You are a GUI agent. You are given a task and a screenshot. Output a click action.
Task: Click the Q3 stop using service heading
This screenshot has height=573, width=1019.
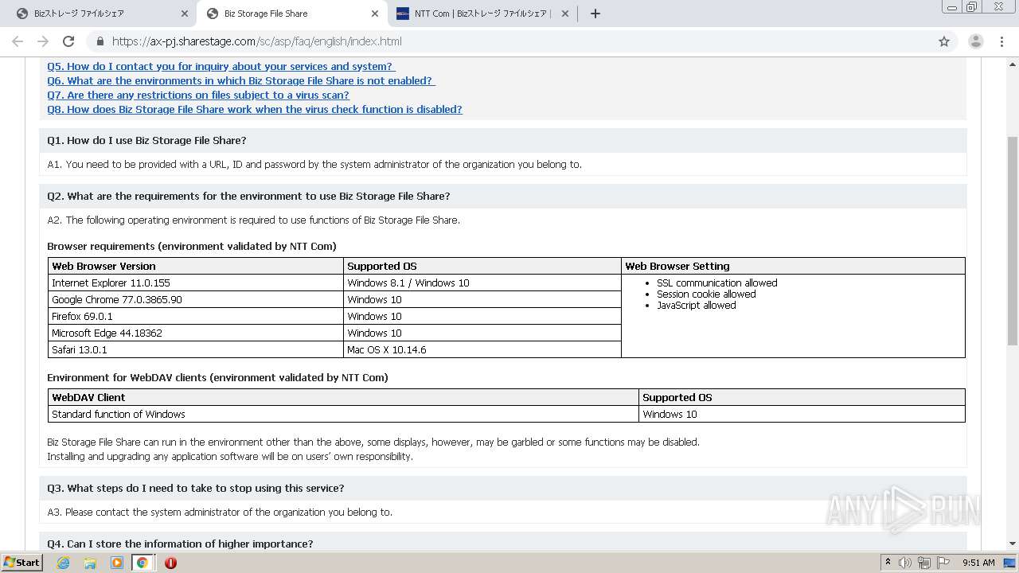coord(196,488)
